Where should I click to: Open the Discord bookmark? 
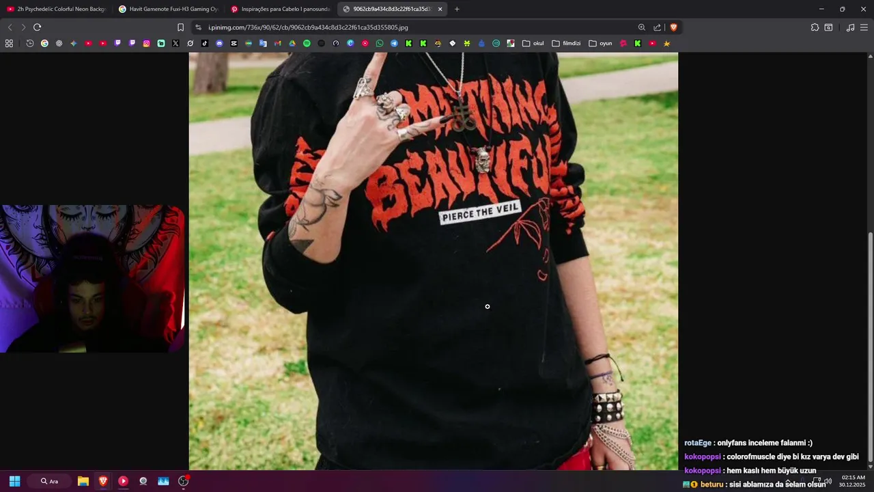[x=219, y=43]
